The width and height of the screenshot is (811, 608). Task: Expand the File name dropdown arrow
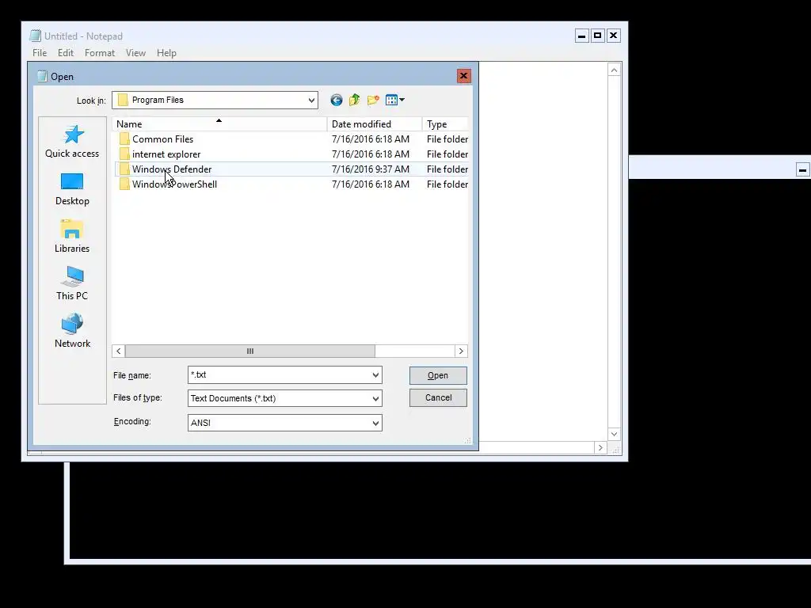click(x=375, y=375)
